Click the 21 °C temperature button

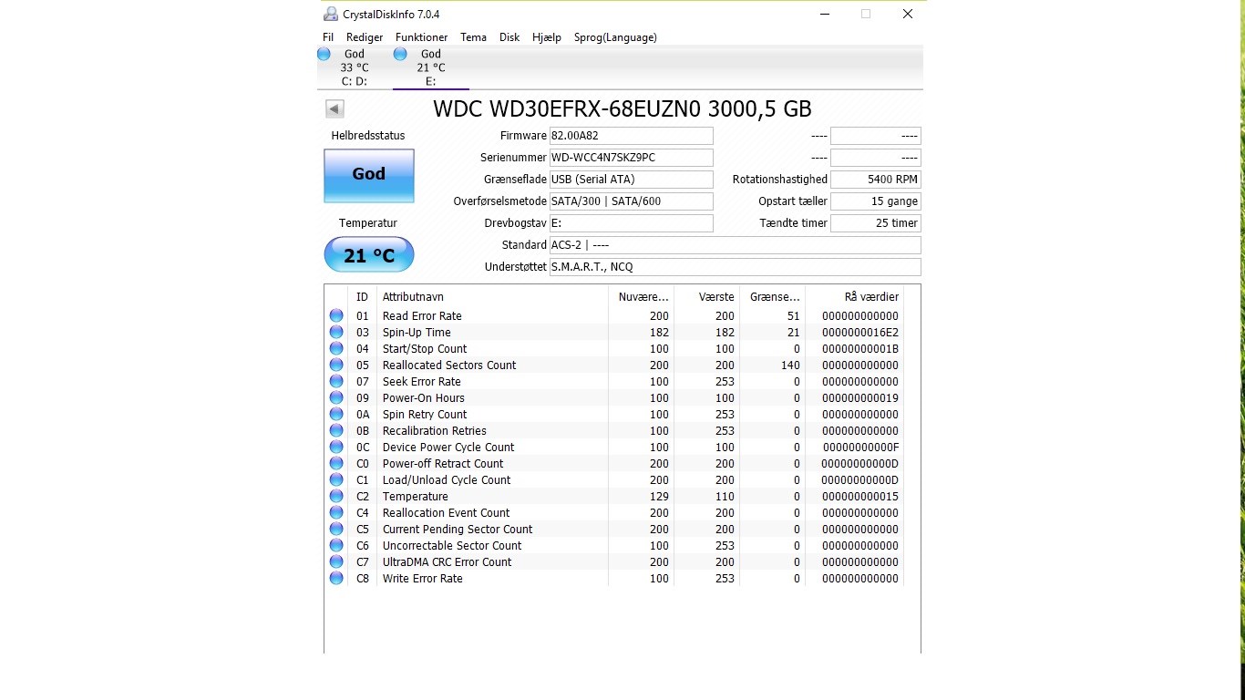tap(369, 254)
